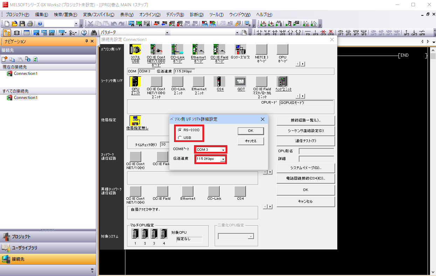Viewport: 436px width, 276px height.
Task: Click the Open project folder icon
Action: (15, 24)
